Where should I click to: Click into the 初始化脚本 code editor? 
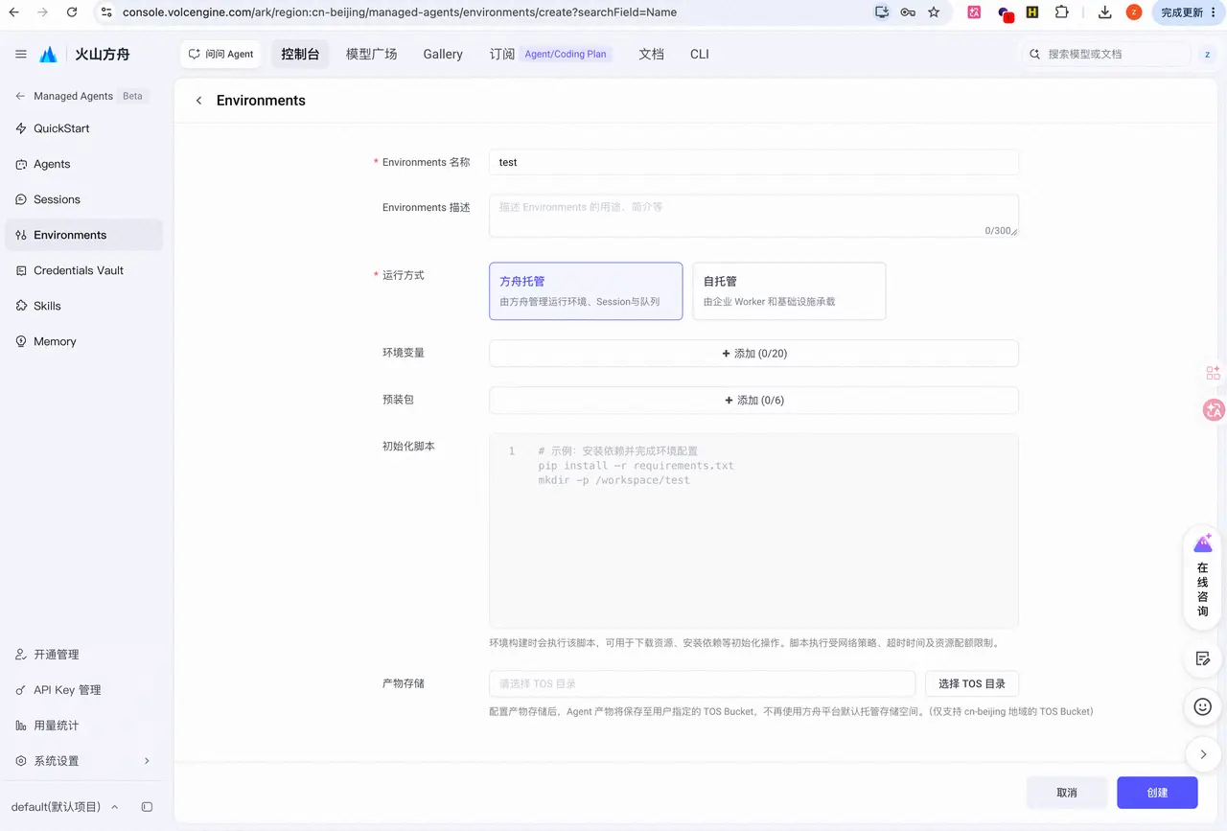(x=753, y=531)
